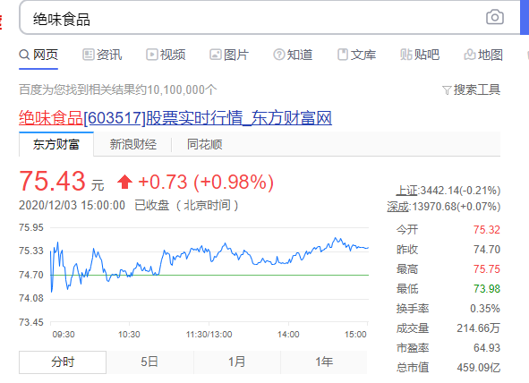Switch to 同花顺 data source tab
Viewport: 529px width, 383px height.
(204, 145)
